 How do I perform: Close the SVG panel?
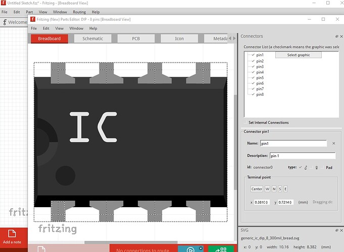click(x=341, y=230)
